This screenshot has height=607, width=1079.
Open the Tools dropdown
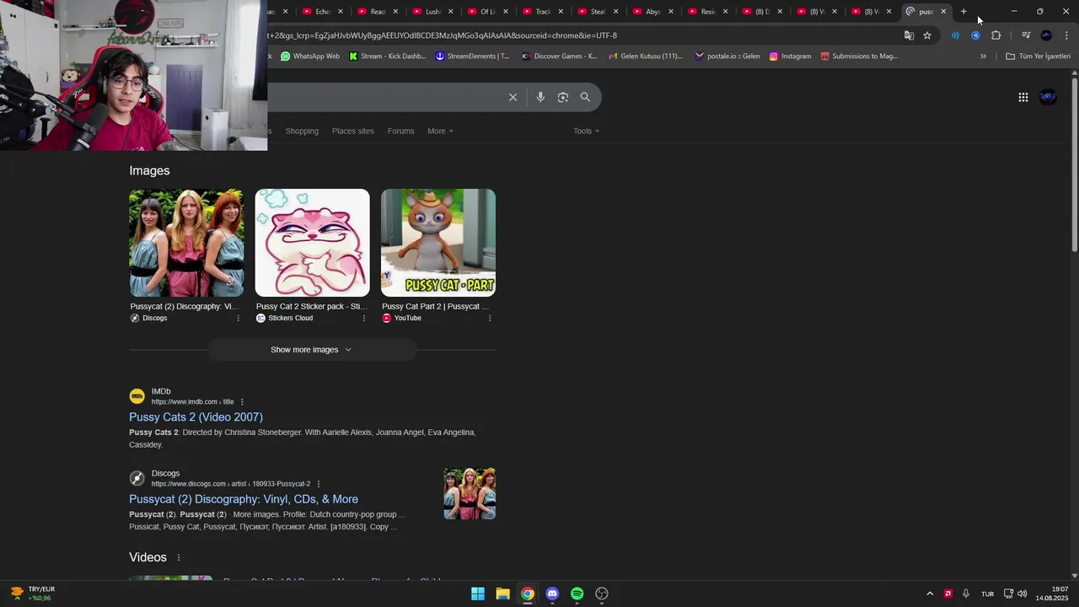coord(587,131)
